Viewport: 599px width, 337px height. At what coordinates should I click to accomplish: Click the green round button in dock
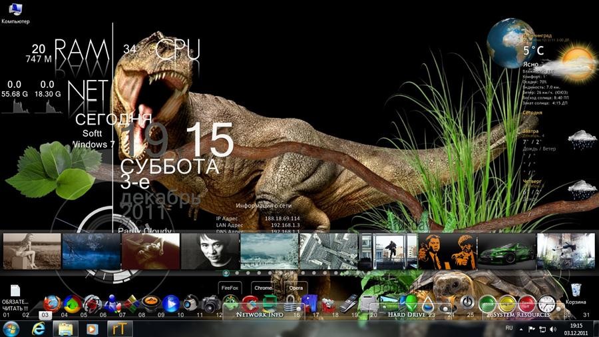(488, 304)
